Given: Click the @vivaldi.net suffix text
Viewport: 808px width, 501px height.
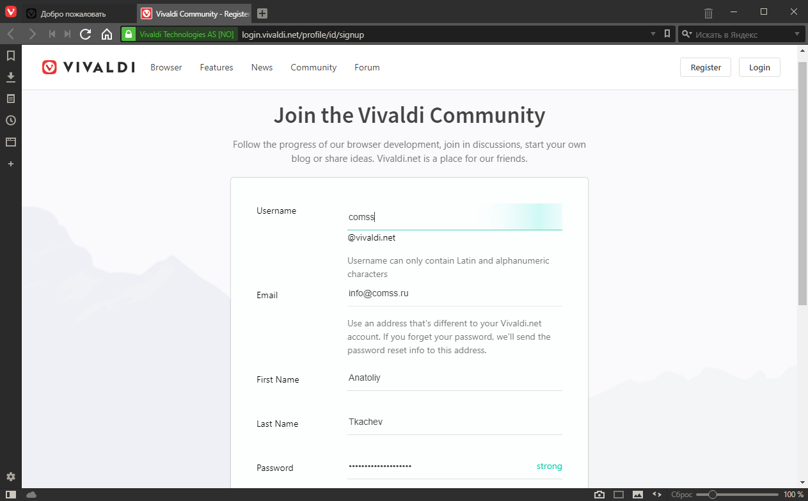Looking at the screenshot, I should [371, 237].
